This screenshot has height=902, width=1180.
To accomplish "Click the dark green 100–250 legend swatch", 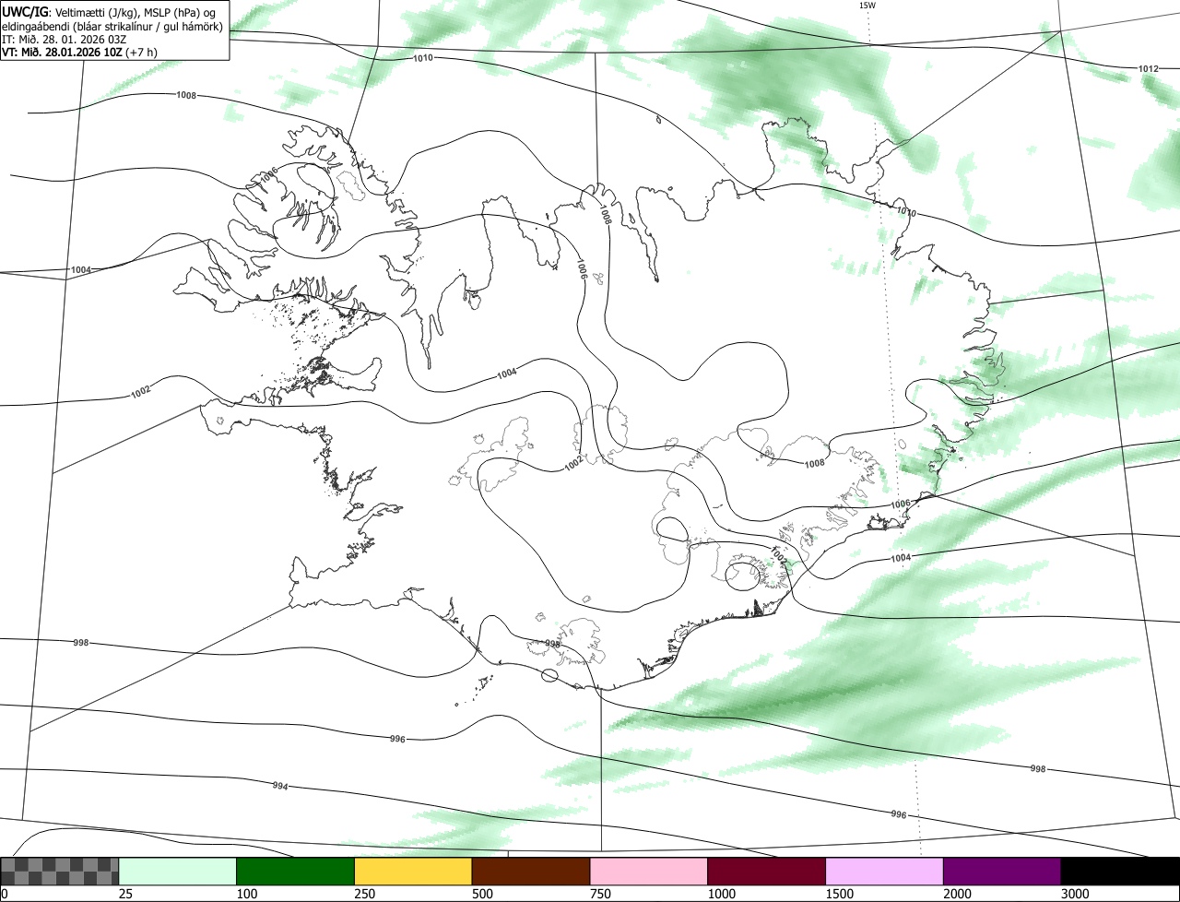I will tap(296, 871).
